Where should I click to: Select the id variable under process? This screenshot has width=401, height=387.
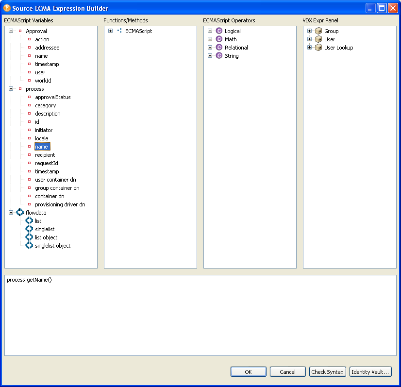(x=37, y=122)
